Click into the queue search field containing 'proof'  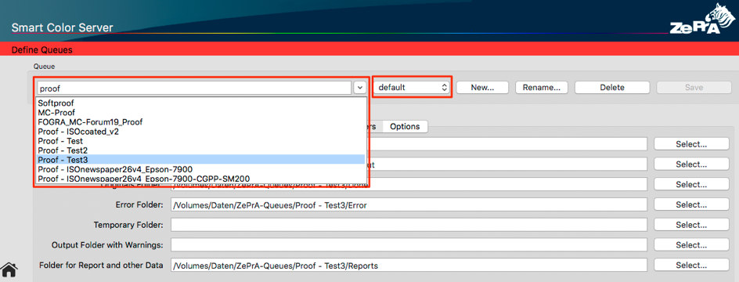[x=194, y=88]
